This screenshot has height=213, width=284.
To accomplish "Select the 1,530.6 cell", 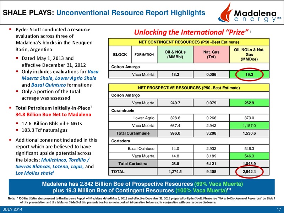I will 249,133.
